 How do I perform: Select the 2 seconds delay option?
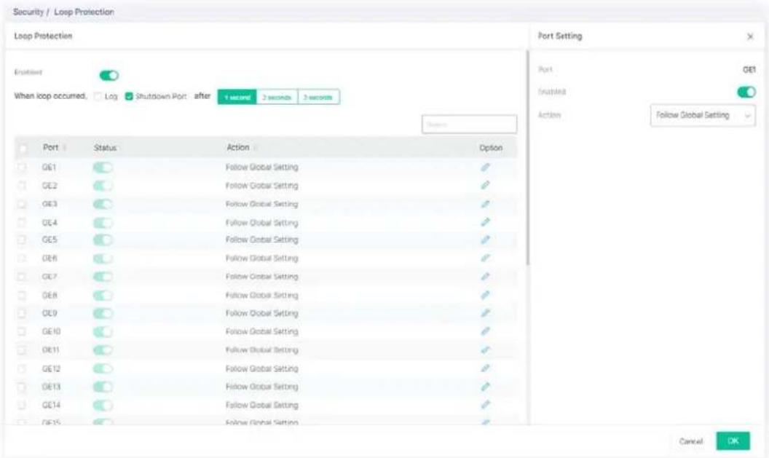[x=277, y=97]
